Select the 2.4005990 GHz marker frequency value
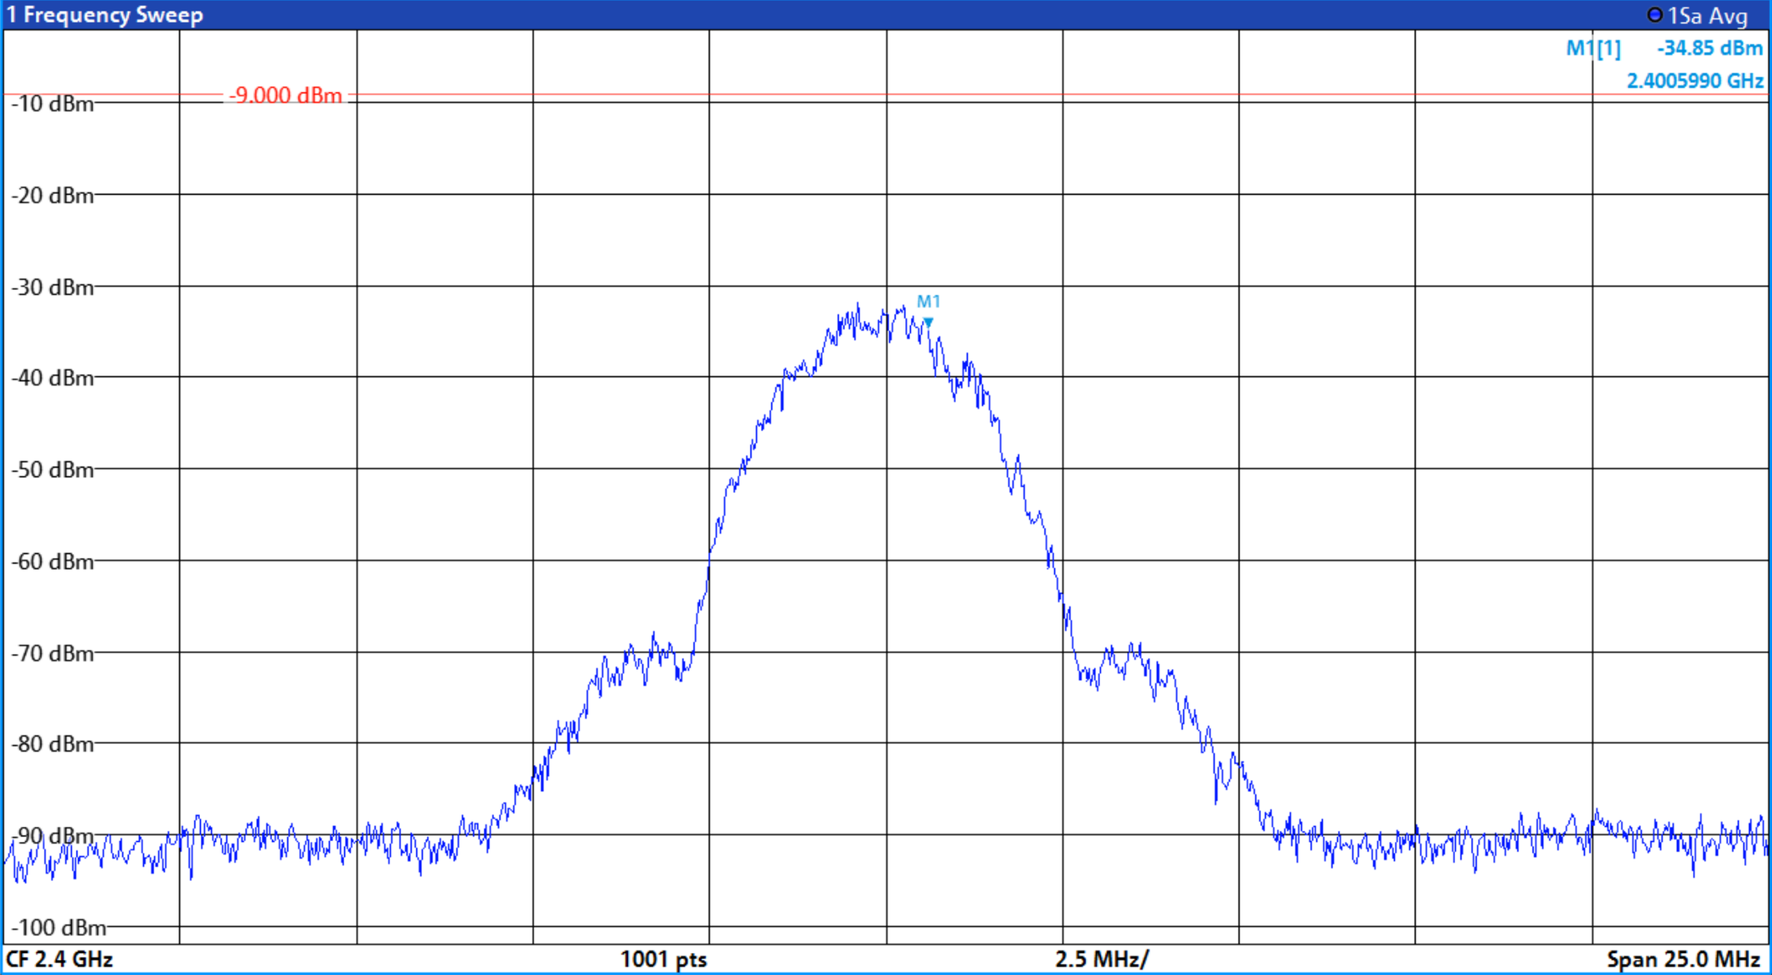This screenshot has width=1772, height=975. [1695, 80]
